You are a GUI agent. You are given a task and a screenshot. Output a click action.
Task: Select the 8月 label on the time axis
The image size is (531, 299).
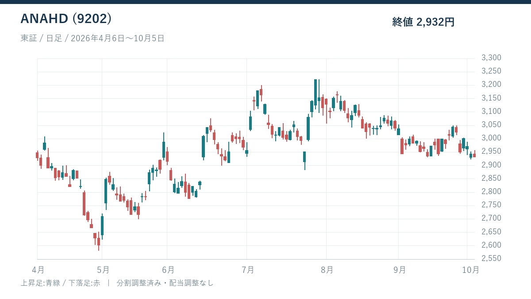327,269
